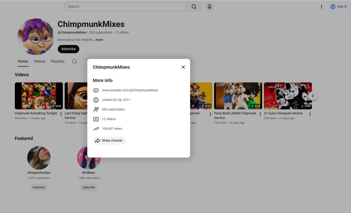
Task: Click the text '106,667 views'
Action: [x=112, y=129]
